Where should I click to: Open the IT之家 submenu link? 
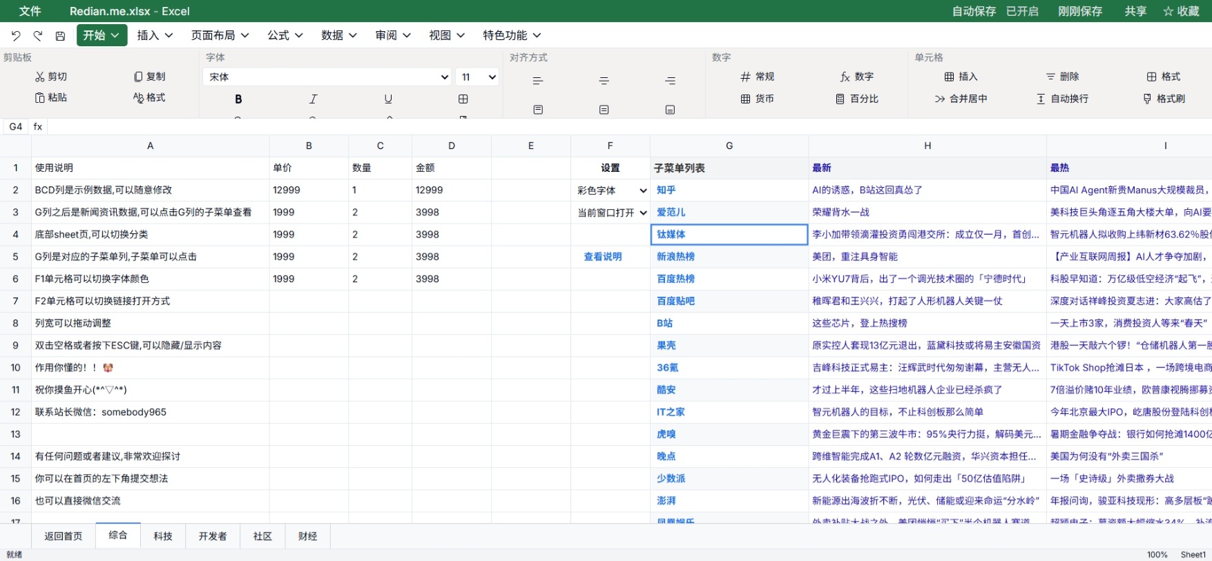click(671, 412)
